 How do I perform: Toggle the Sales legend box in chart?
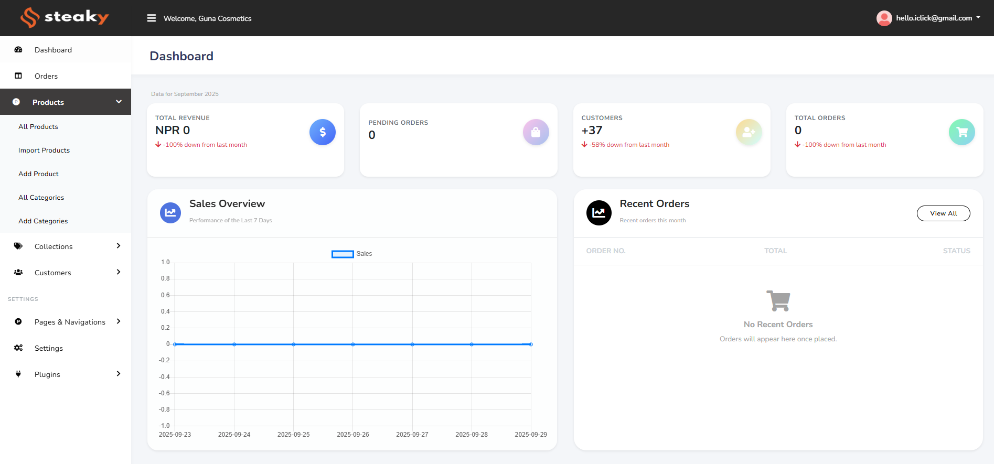pyautogui.click(x=343, y=254)
